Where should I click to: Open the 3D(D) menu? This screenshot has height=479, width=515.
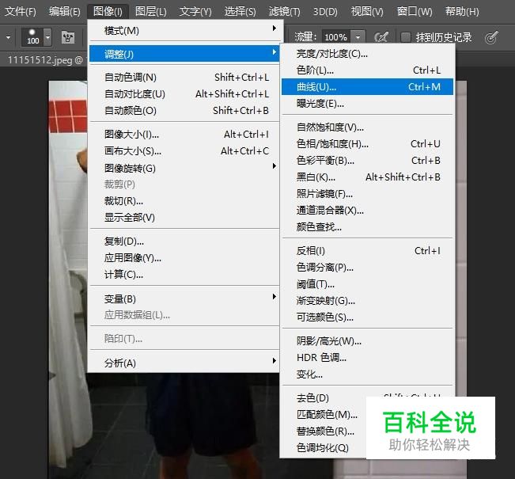[x=325, y=12]
